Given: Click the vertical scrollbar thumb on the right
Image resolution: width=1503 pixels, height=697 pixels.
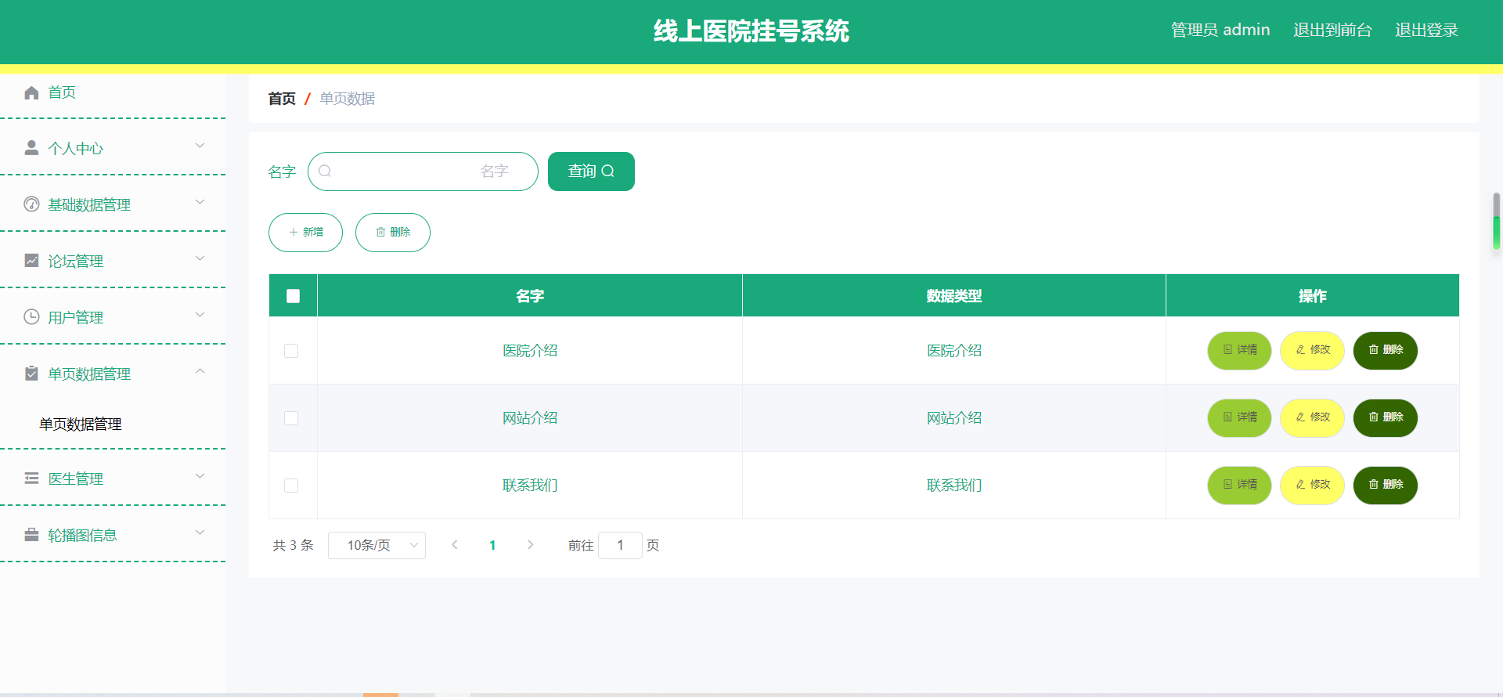Looking at the screenshot, I should 1496,221.
